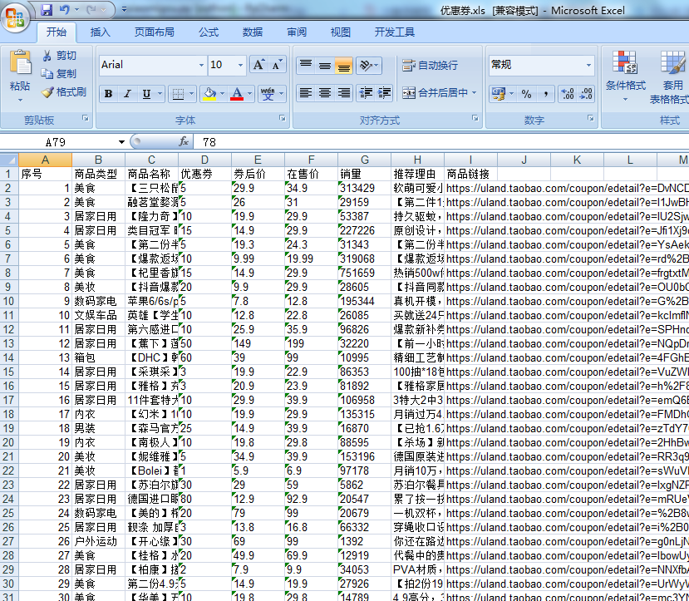689x601 pixels.
Task: Switch to the 数据 tab
Action: (x=253, y=32)
